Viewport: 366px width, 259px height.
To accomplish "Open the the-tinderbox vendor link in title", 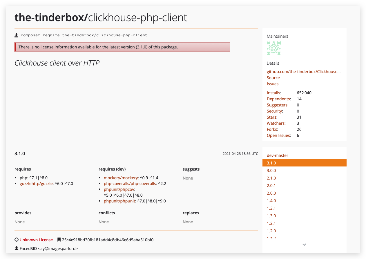I will [x=51, y=18].
